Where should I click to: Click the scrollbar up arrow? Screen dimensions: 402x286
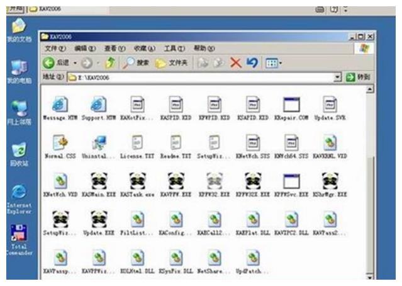pyautogui.click(x=370, y=89)
